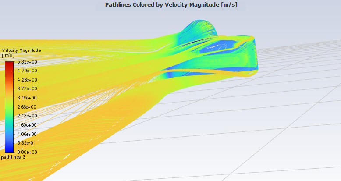Viewport: 341px width, 181px height.
Task: Select the 5.32e-01 legend label
Action: click(x=26, y=143)
